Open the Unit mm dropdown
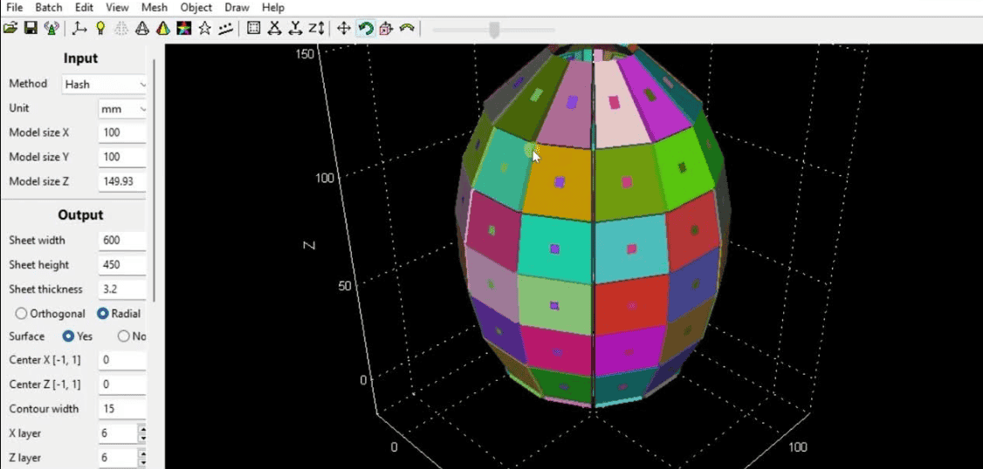Screen dimensions: 983x469 [122, 109]
